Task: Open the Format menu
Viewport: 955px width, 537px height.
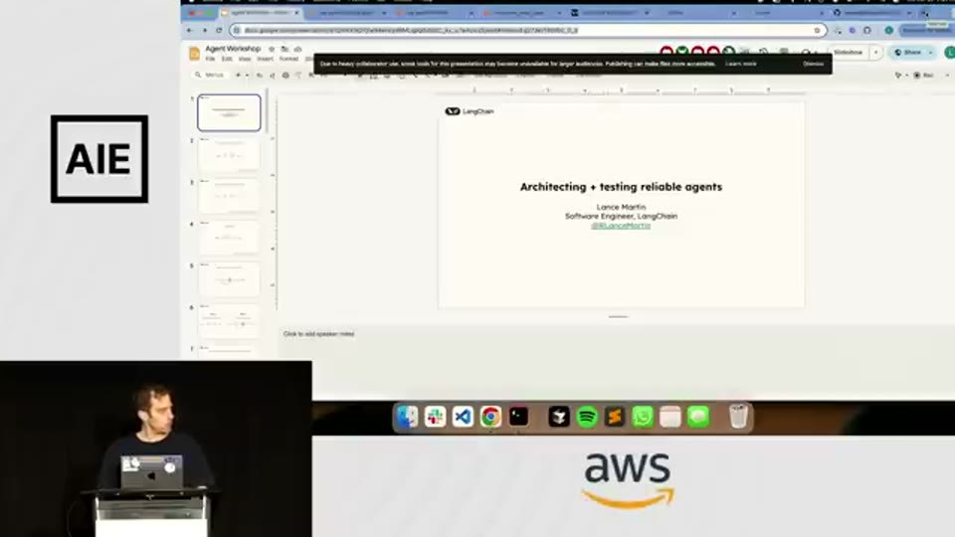Action: 288,59
